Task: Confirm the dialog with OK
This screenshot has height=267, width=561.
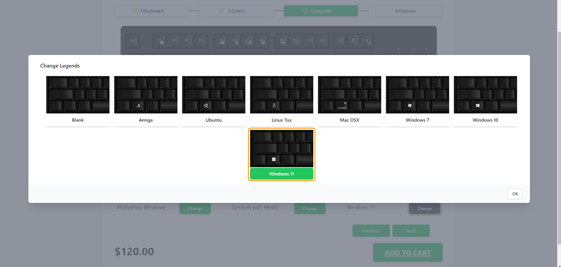Action: 515,194
